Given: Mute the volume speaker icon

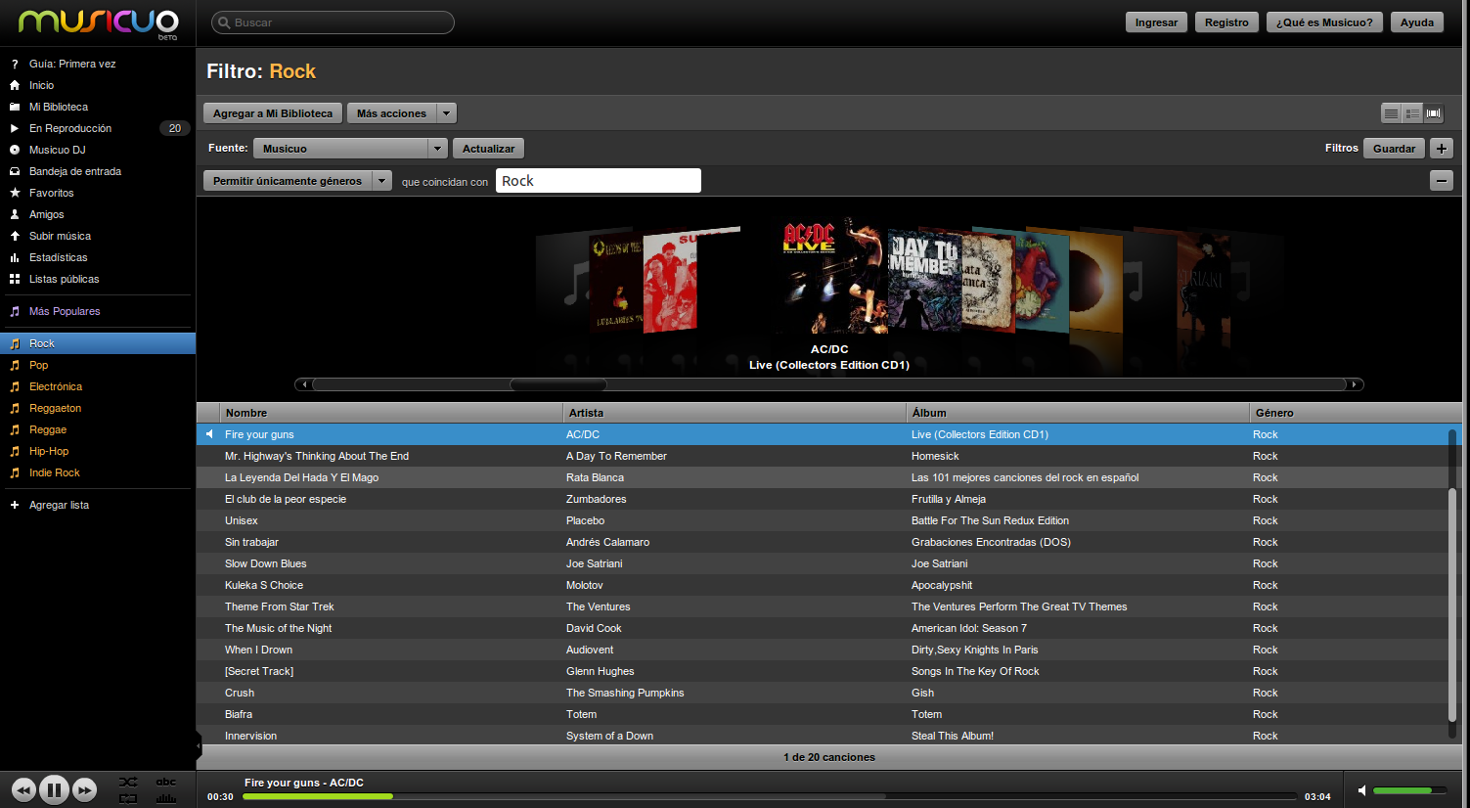Looking at the screenshot, I should [1361, 790].
